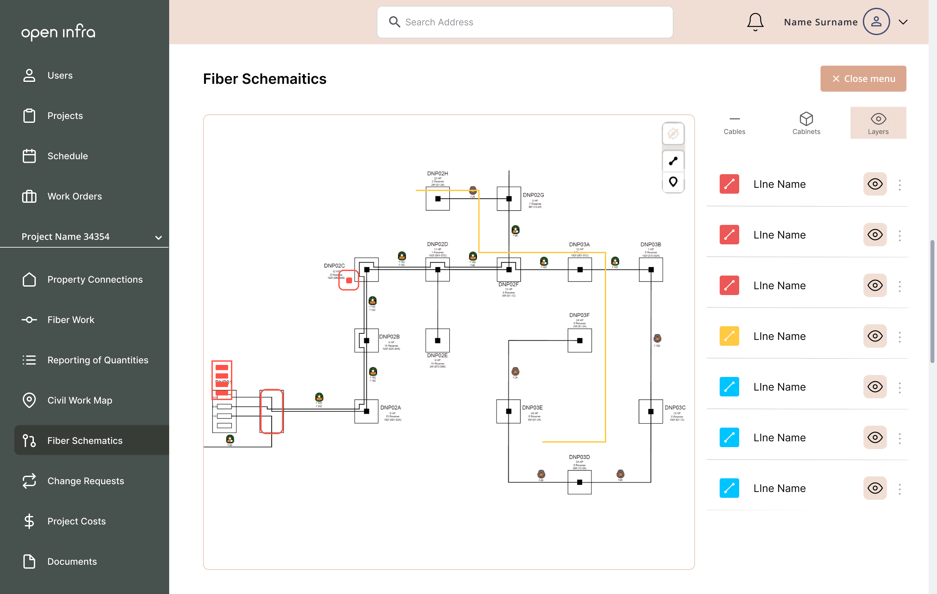This screenshot has height=594, width=937.
Task: Toggle visibility of the yellow Line Name layer
Action: (875, 336)
